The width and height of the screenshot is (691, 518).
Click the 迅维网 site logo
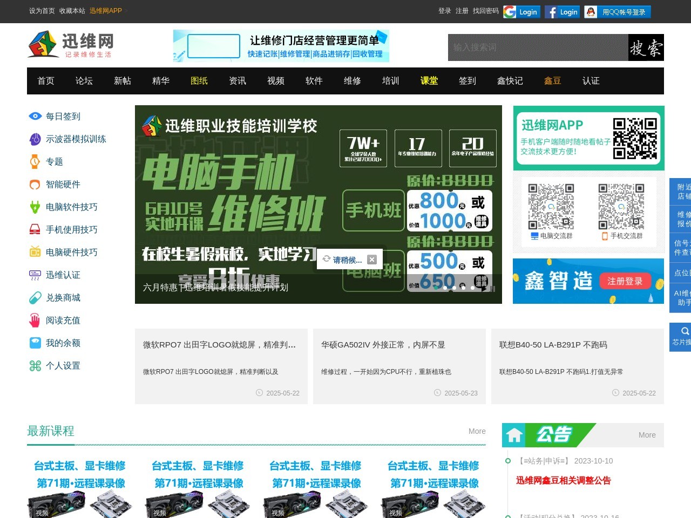click(x=71, y=45)
